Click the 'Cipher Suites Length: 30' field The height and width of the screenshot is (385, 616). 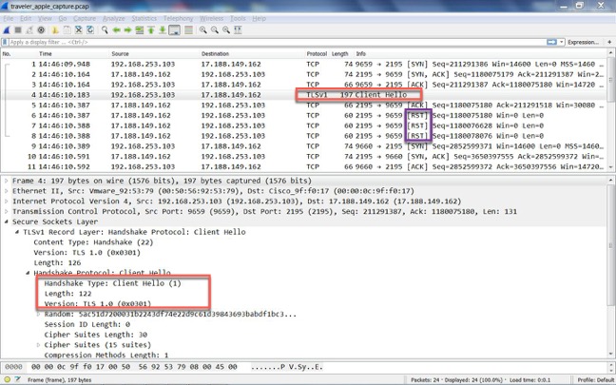95,335
